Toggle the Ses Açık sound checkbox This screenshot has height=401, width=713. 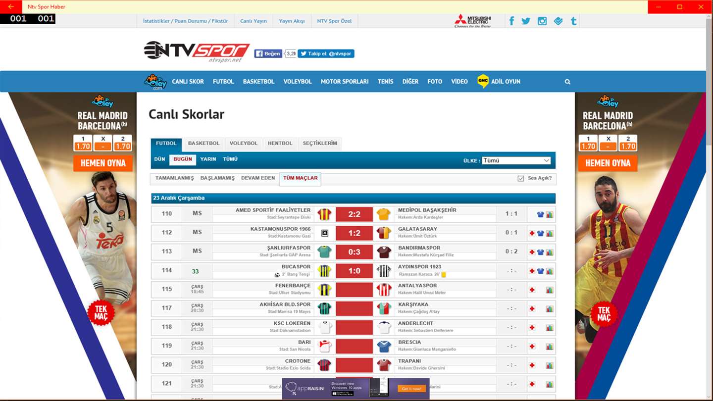(x=520, y=178)
